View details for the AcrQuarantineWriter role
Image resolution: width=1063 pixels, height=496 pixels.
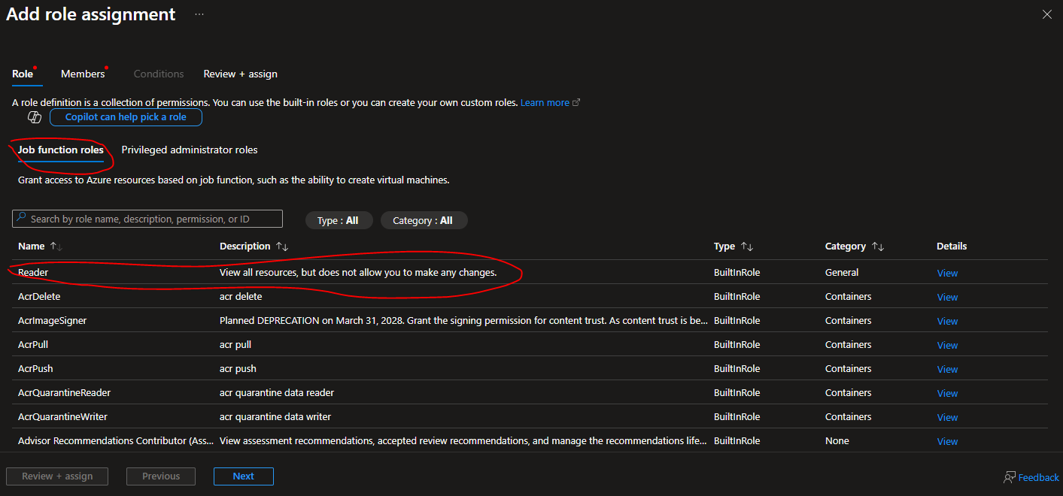click(x=947, y=417)
